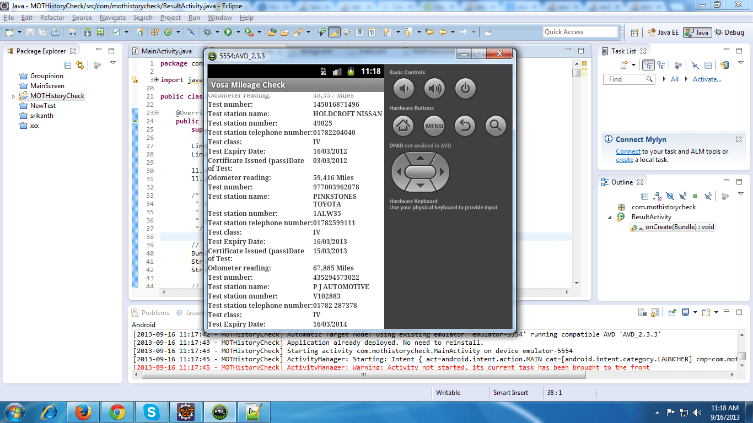Image resolution: width=753 pixels, height=423 pixels.
Task: Click the Sort alphabetically icon in Outline
Action: [657, 196]
